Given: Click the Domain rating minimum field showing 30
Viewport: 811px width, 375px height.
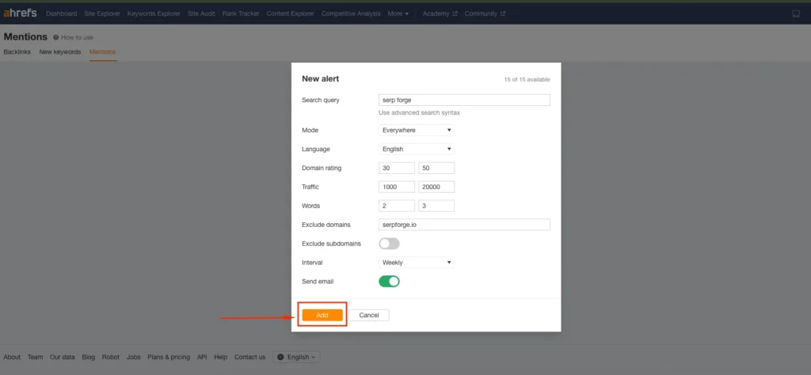Looking at the screenshot, I should click(x=397, y=169).
